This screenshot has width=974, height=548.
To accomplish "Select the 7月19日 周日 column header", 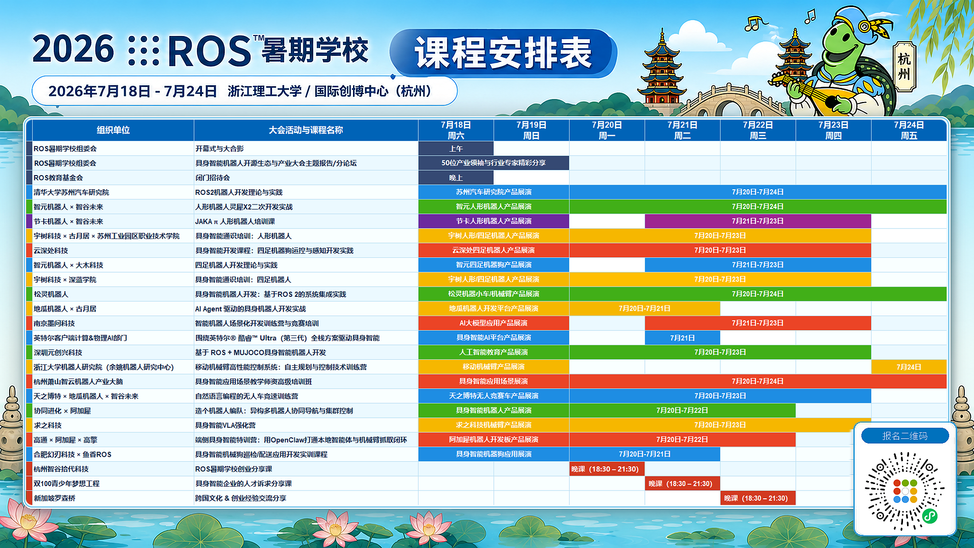I will (531, 130).
